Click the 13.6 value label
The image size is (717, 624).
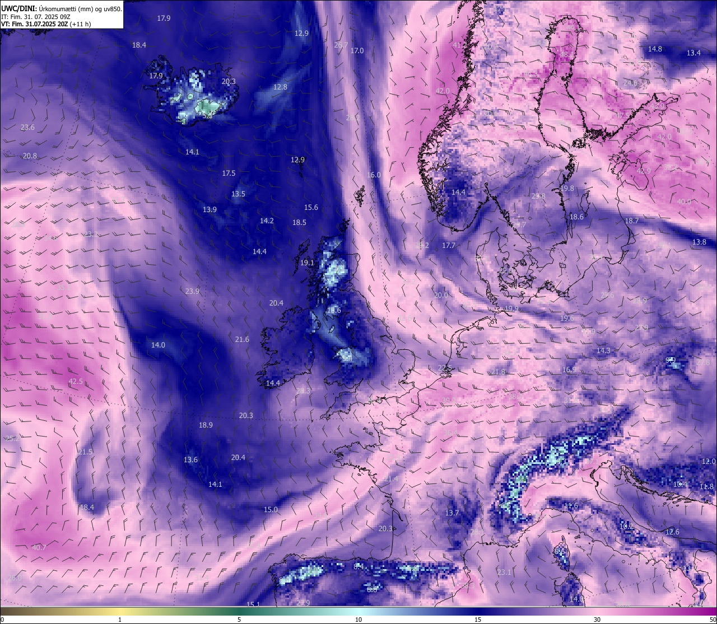pos(190,460)
